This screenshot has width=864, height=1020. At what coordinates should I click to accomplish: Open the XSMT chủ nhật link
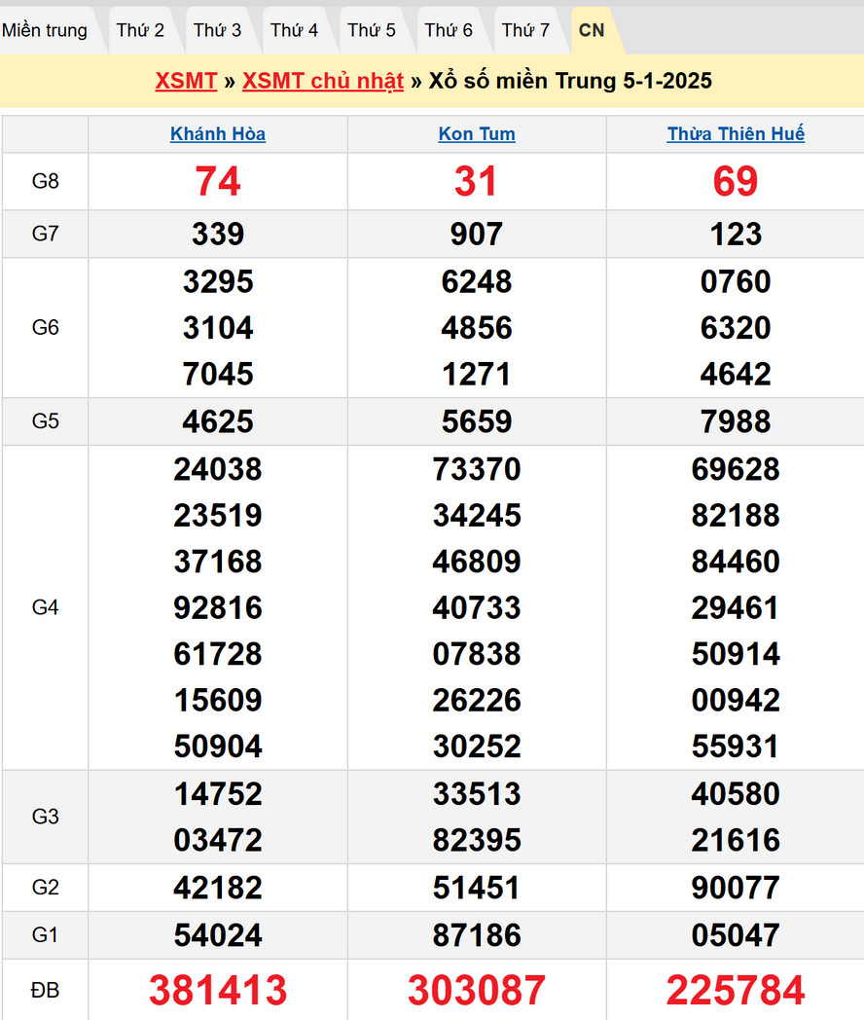[x=323, y=81]
